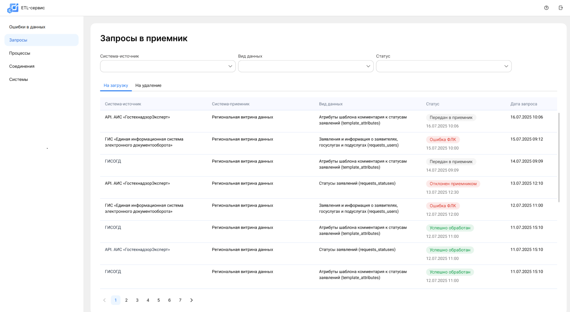Screen dimensions: 570x312
Task: Click the logout icon in header
Action: point(561,8)
